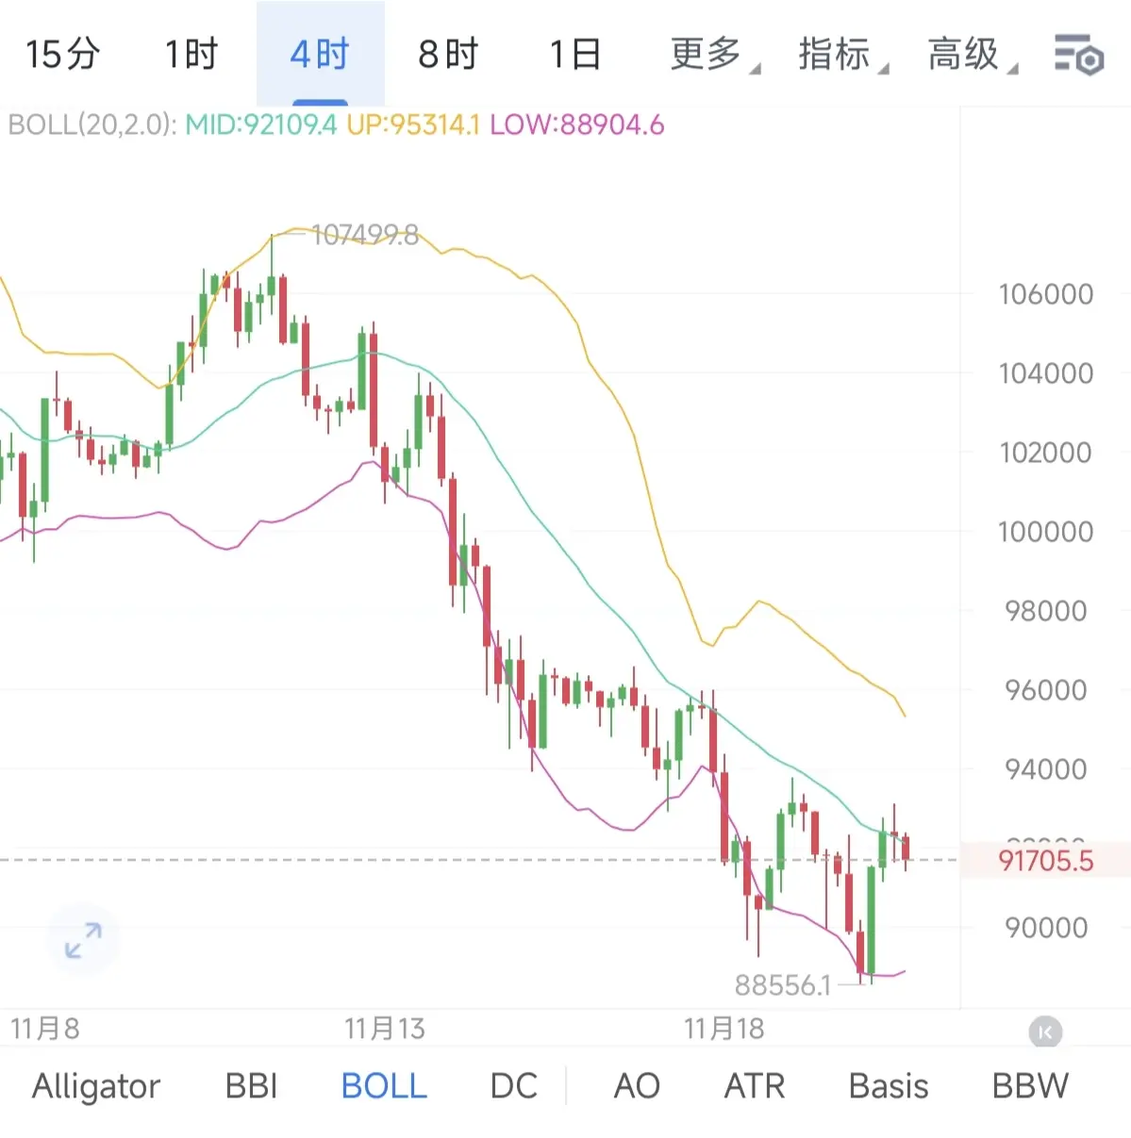Click the 100000 price axis label
This screenshot has width=1131, height=1138.
(1046, 532)
